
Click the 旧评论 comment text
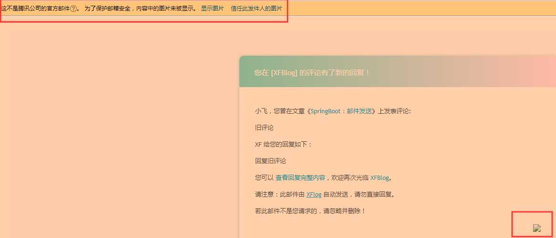[264, 128]
